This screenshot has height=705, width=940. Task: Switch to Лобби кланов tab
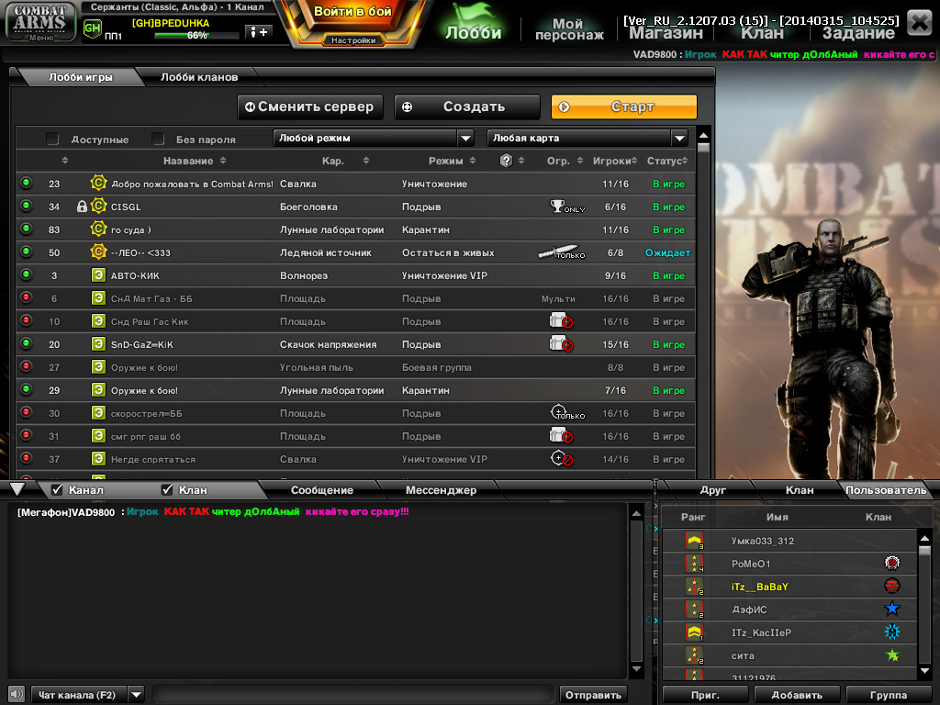click(x=199, y=77)
